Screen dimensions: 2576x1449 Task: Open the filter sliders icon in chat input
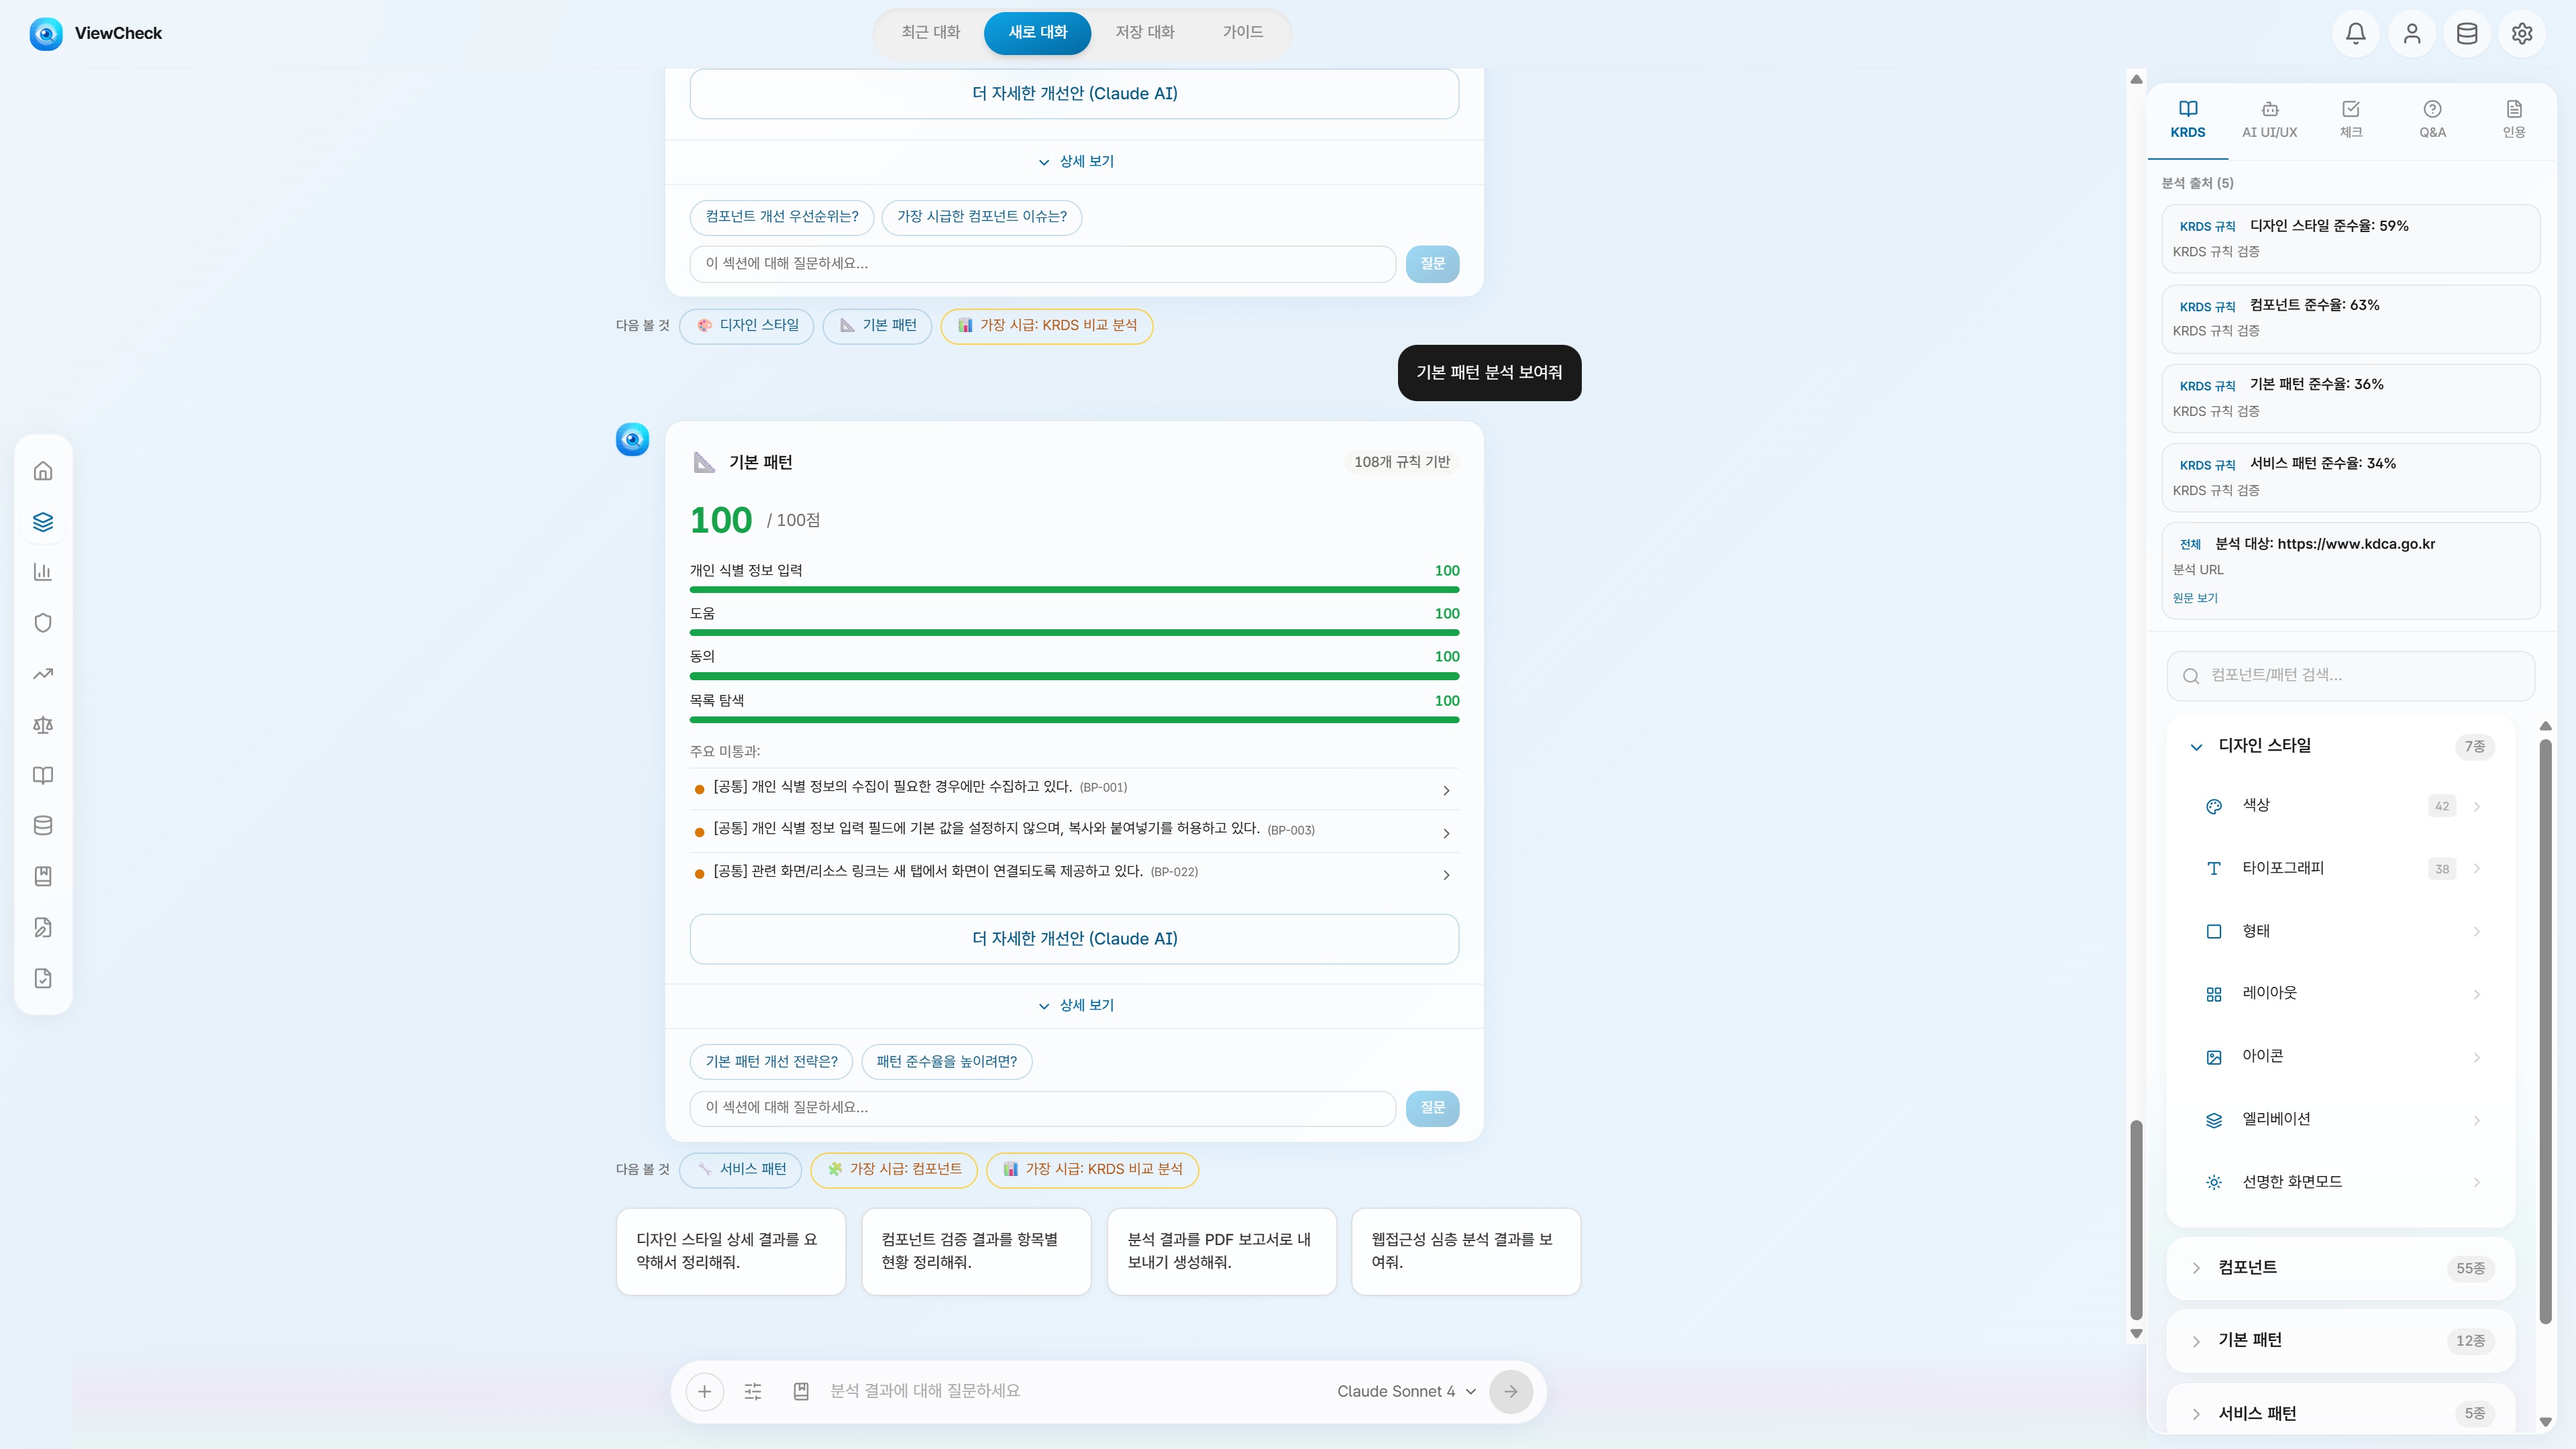(753, 1391)
